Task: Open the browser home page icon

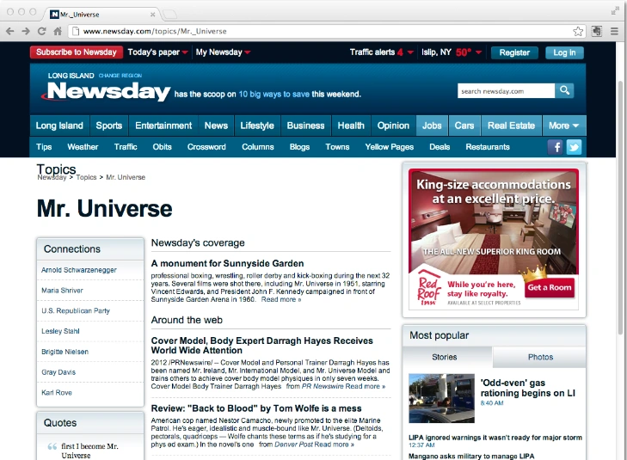Action: coord(58,31)
